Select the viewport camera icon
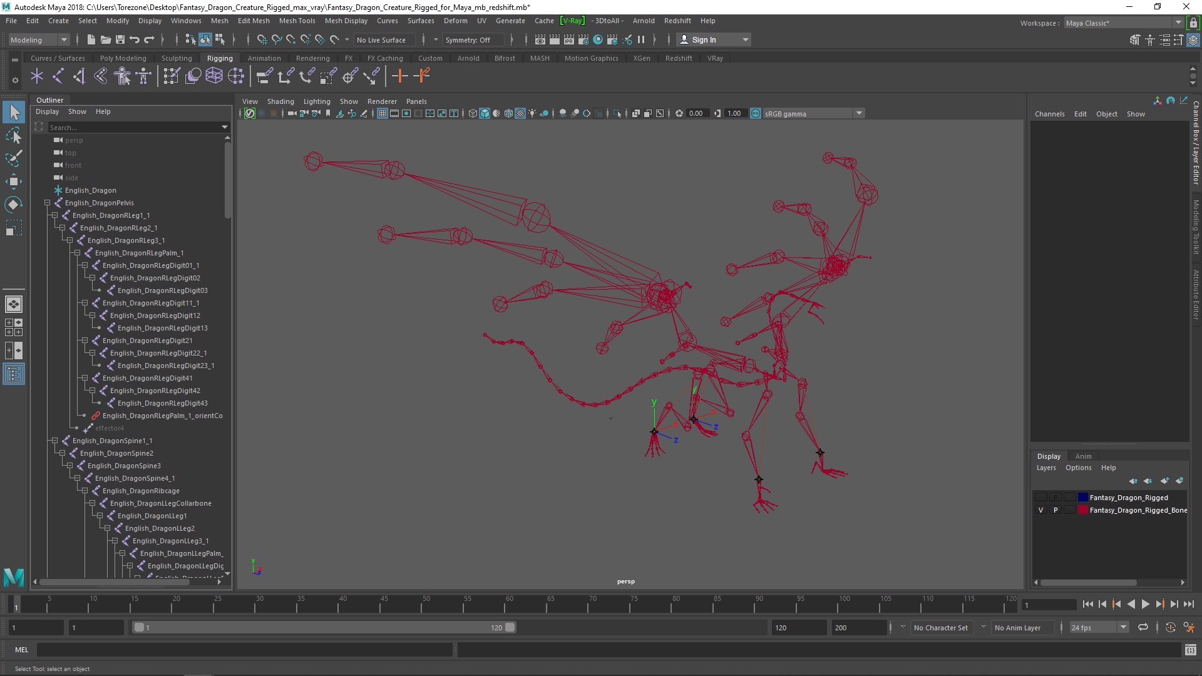This screenshot has width=1202, height=676. point(291,113)
